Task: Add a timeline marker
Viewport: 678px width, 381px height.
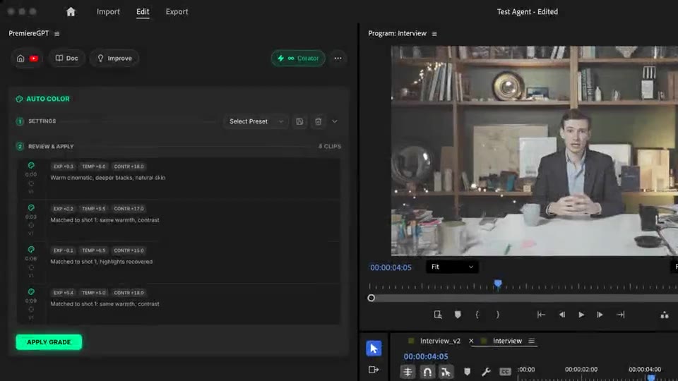Action: [x=467, y=372]
